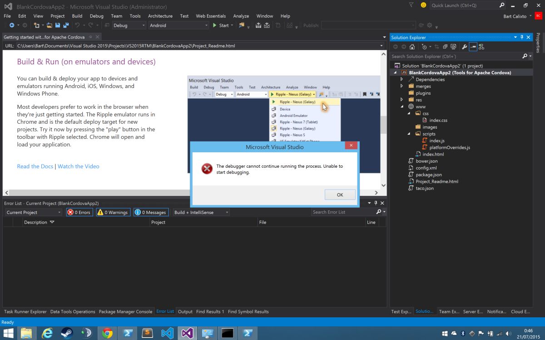The width and height of the screenshot is (545, 340).
Task: Collapse the scripts folder node
Action: (408, 134)
